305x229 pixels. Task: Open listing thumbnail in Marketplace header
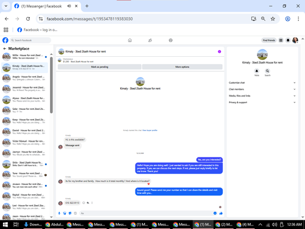60,60
